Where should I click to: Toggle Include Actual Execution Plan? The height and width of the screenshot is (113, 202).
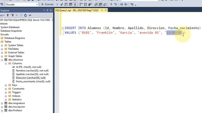81,4
